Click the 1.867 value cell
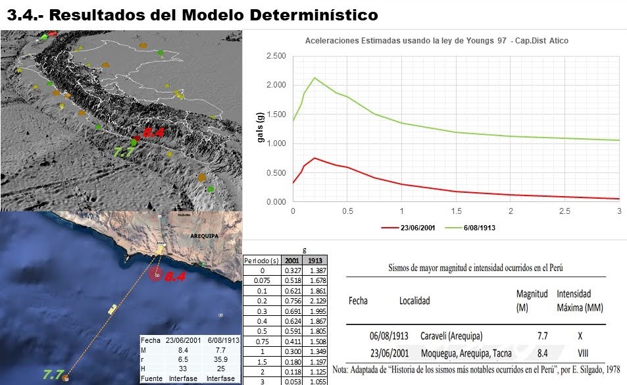This screenshot has width=627, height=385. coord(315,321)
